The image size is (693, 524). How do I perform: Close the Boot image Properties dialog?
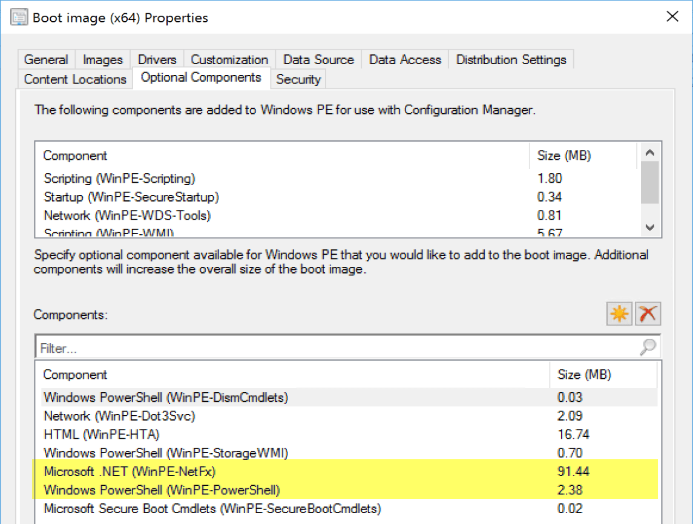pyautogui.click(x=672, y=17)
